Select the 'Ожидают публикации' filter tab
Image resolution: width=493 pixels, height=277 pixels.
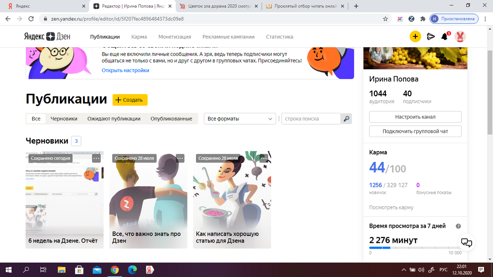point(114,119)
